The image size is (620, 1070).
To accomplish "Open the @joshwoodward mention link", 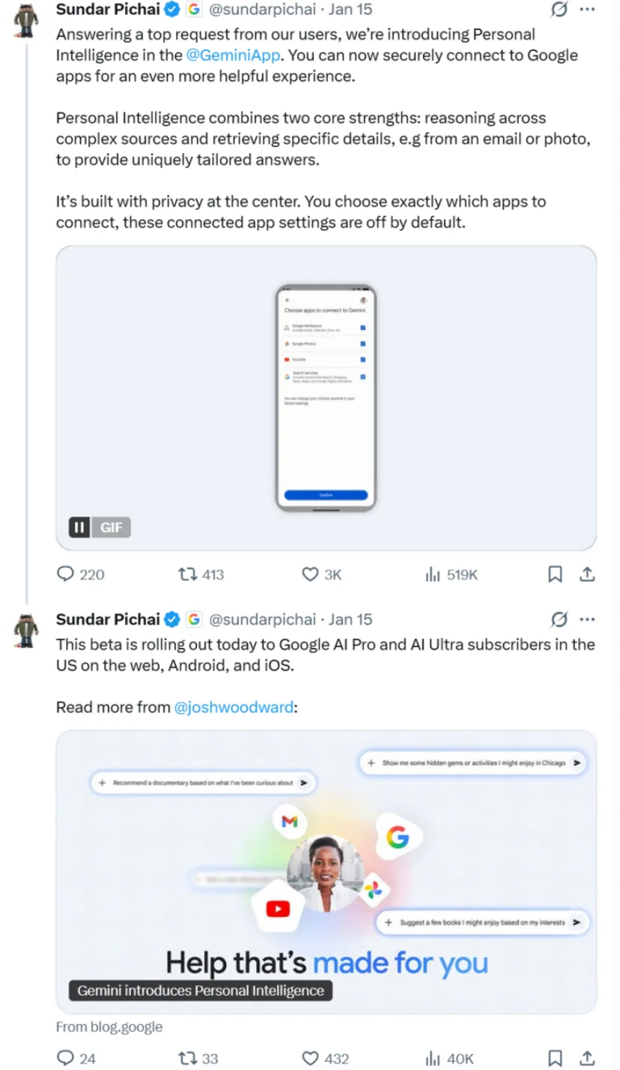I will (x=234, y=706).
